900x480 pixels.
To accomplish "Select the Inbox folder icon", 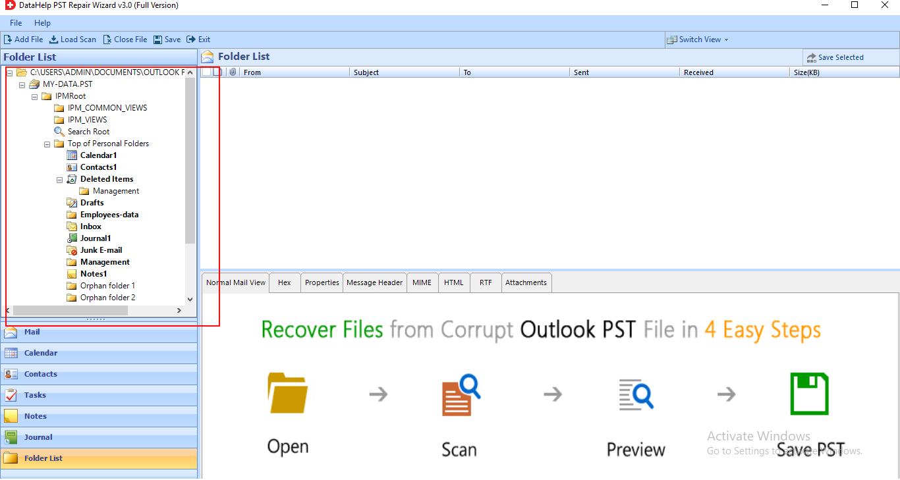I will pyautogui.click(x=72, y=227).
